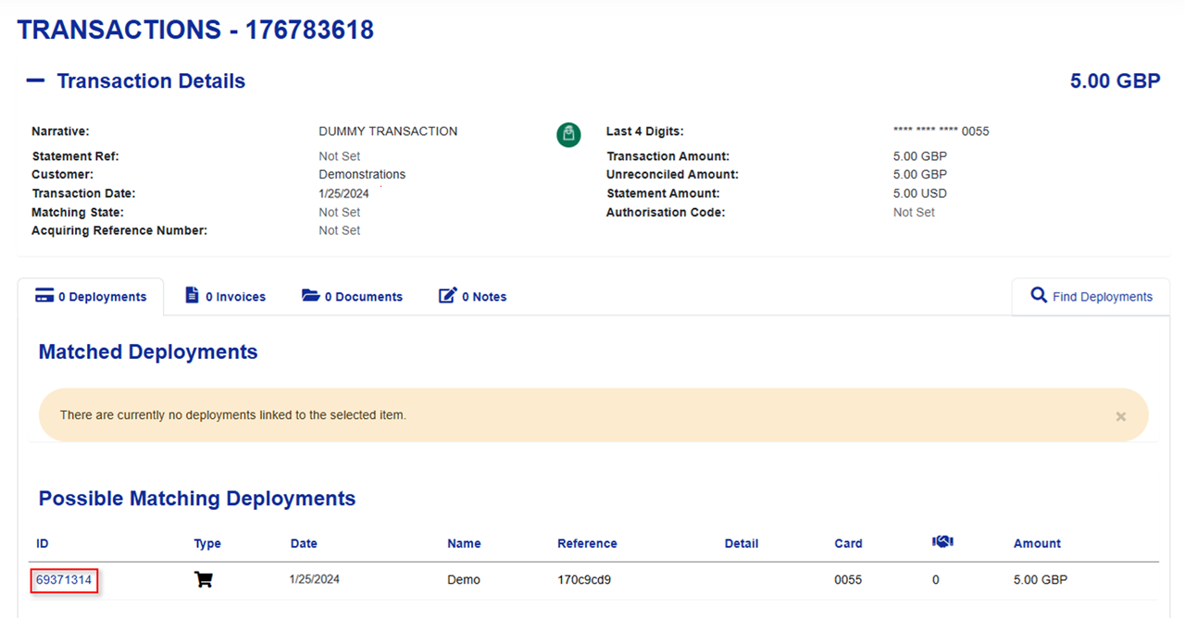
Task: Click the Acquiring Reference Number label
Action: click(119, 230)
